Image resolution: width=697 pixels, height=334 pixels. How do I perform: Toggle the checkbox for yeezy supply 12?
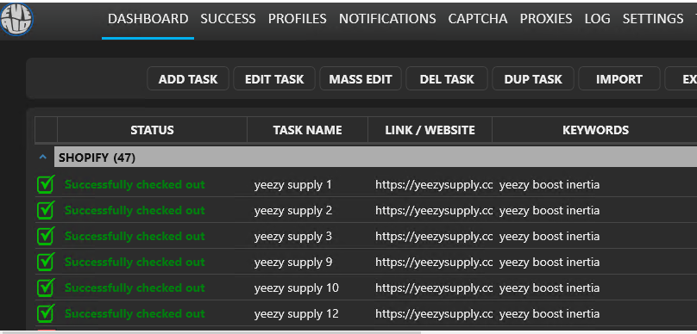click(46, 313)
